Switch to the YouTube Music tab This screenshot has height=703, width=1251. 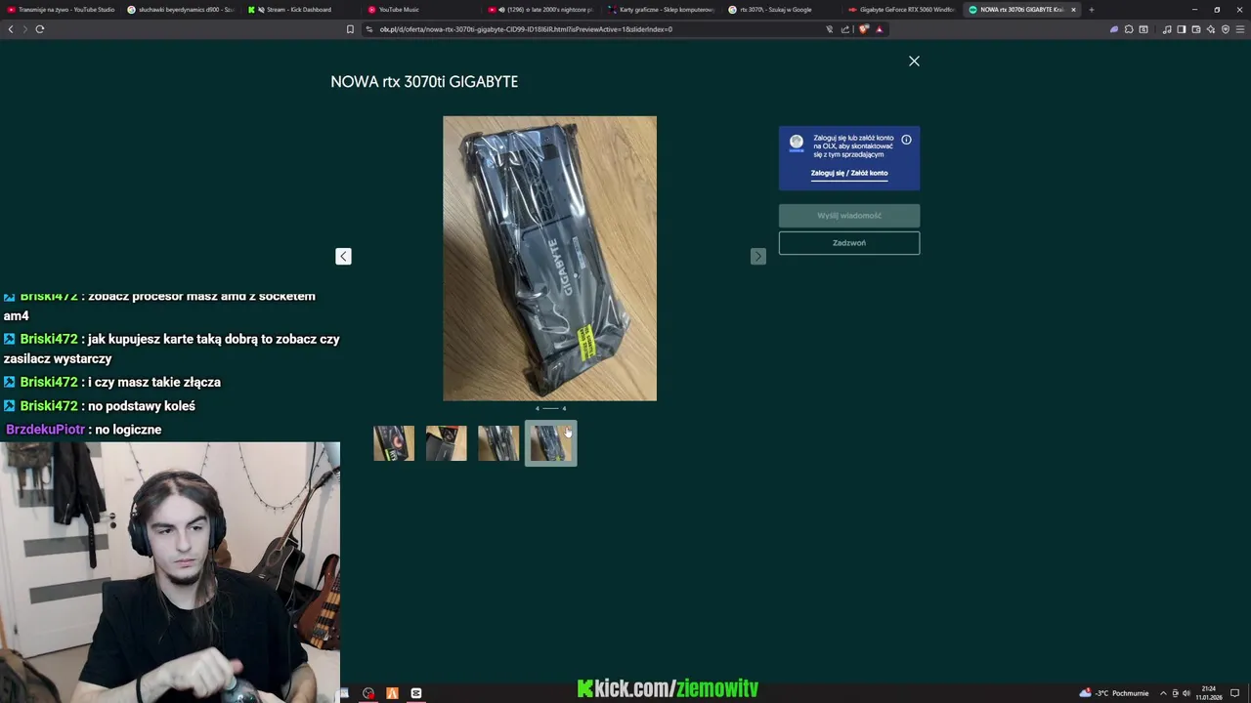[421, 10]
